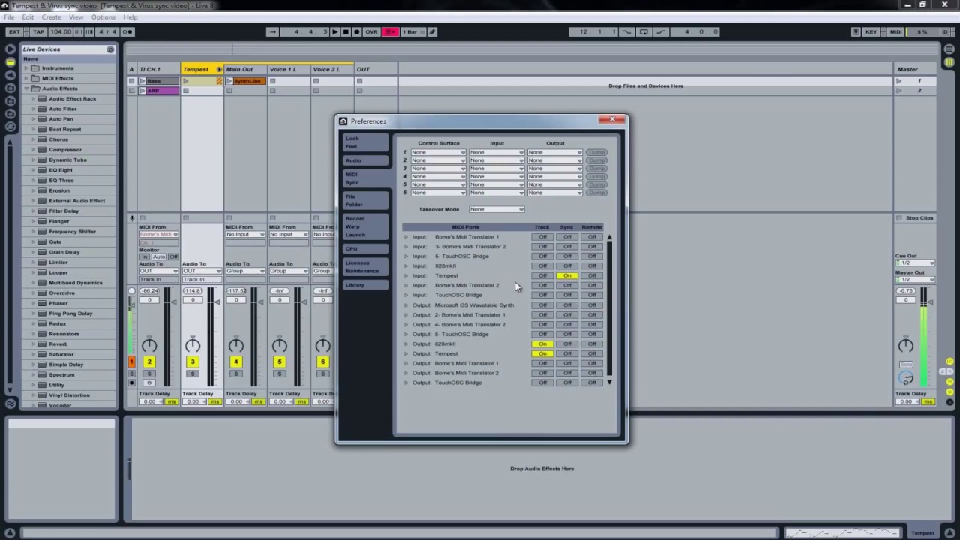Open the Input dropdown for row 3
960x540 pixels.
click(x=496, y=169)
